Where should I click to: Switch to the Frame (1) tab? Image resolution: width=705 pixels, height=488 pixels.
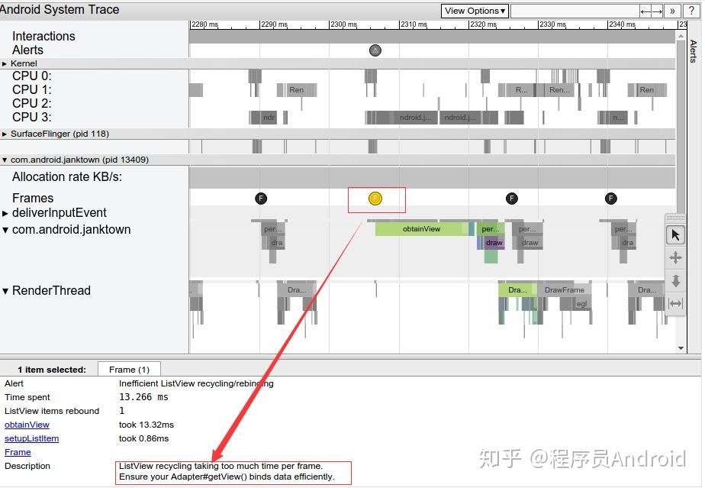click(x=128, y=369)
